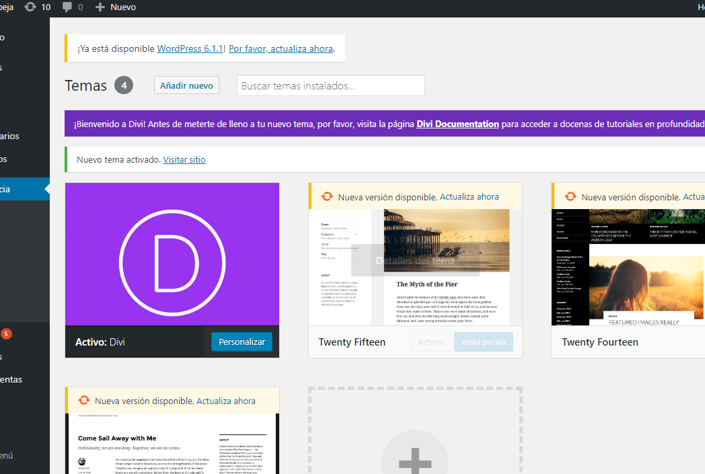The height and width of the screenshot is (474, 705).
Task: Select the highlighted blue sidebar menu item
Action: coord(25,189)
